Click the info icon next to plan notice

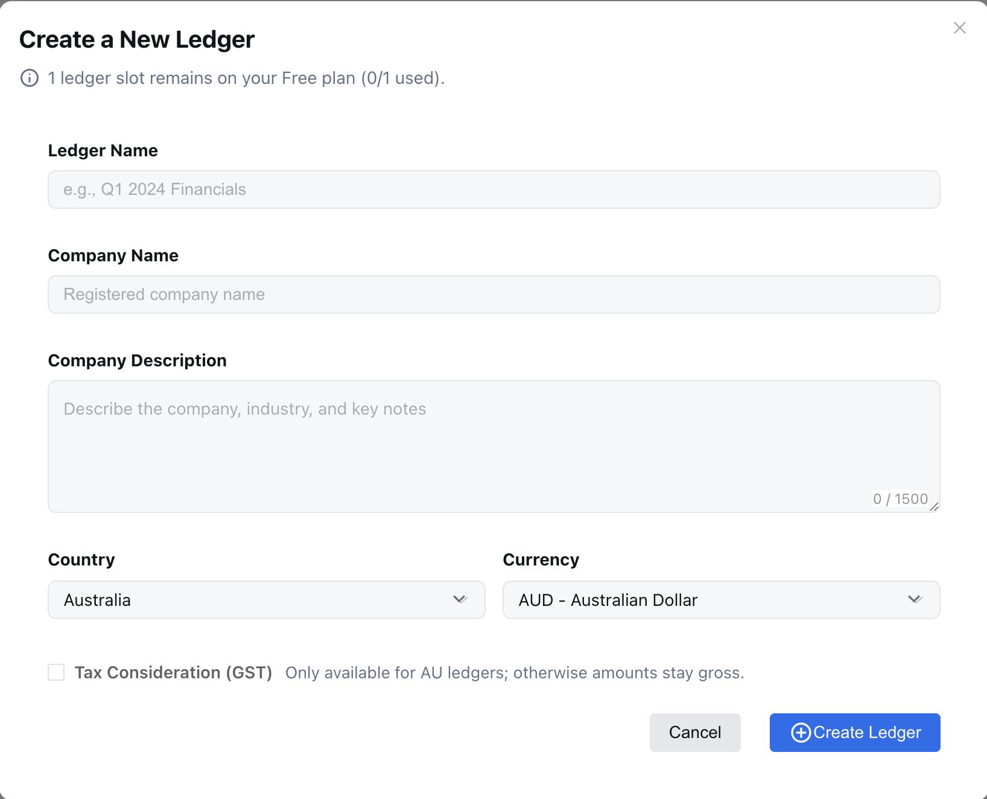click(x=28, y=78)
